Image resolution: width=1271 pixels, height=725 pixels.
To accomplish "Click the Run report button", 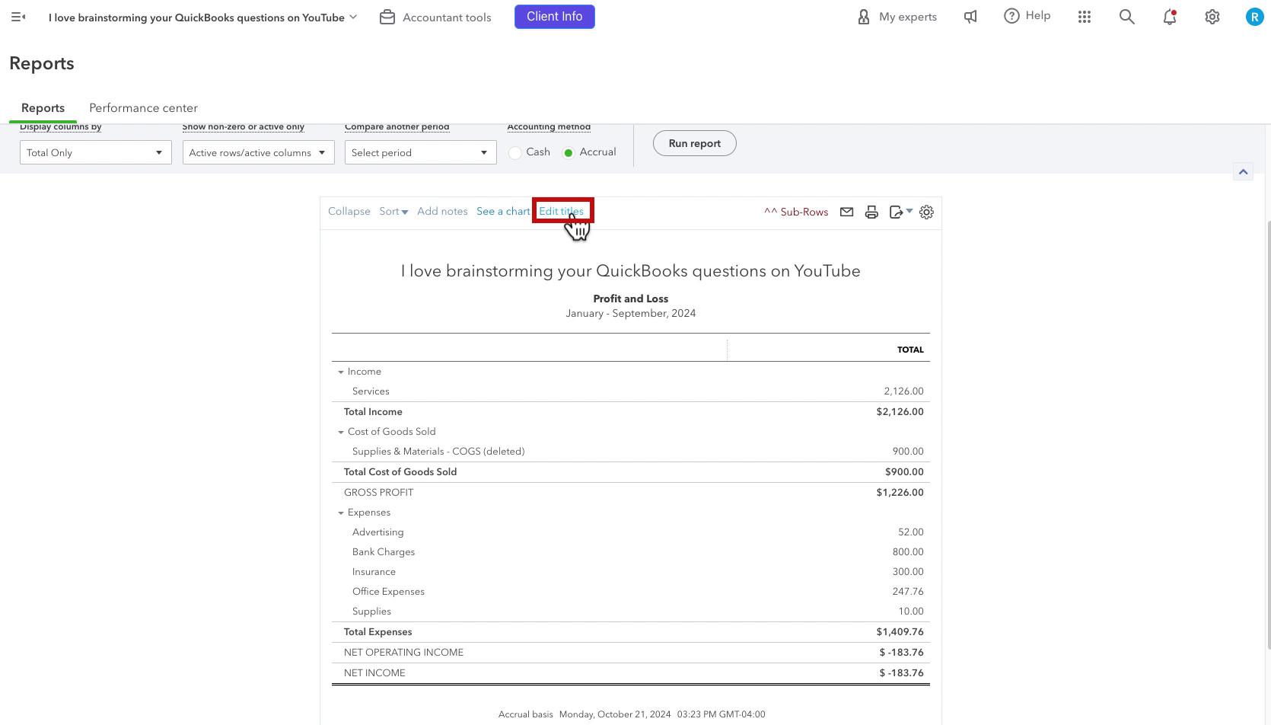I will [x=695, y=143].
